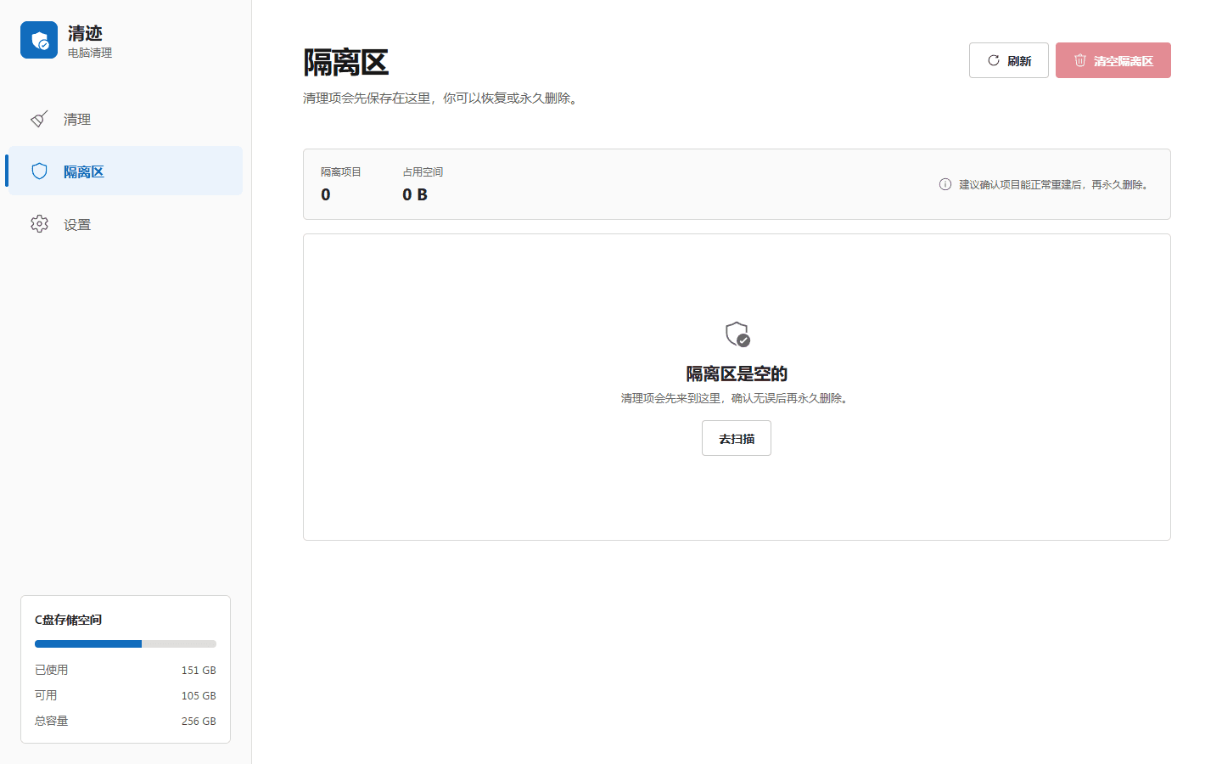Screen dimensions: 1222x764
Task: Select the 隔离区 sidebar item
Action: [x=126, y=171]
